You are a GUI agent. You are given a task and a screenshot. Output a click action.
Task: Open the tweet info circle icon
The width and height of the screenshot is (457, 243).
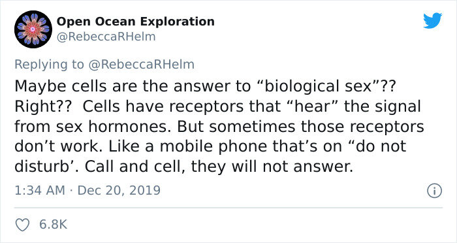click(x=435, y=191)
